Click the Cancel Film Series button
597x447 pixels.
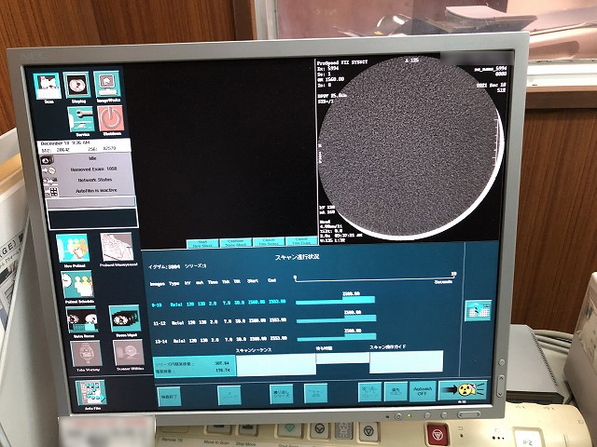click(269, 242)
